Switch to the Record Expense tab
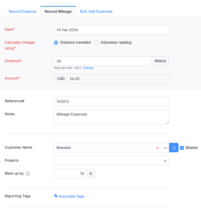The image size is (201, 210). pyautogui.click(x=23, y=12)
